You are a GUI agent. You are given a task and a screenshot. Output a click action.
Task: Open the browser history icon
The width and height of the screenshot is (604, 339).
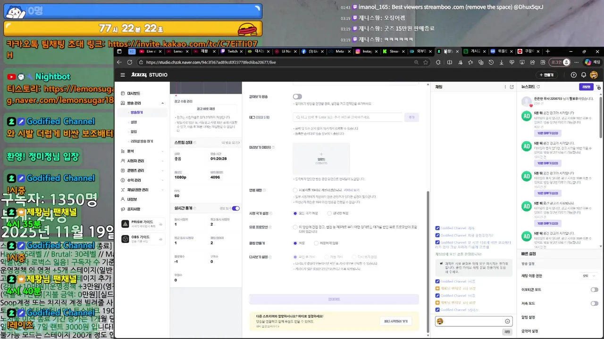pyautogui.click(x=491, y=62)
